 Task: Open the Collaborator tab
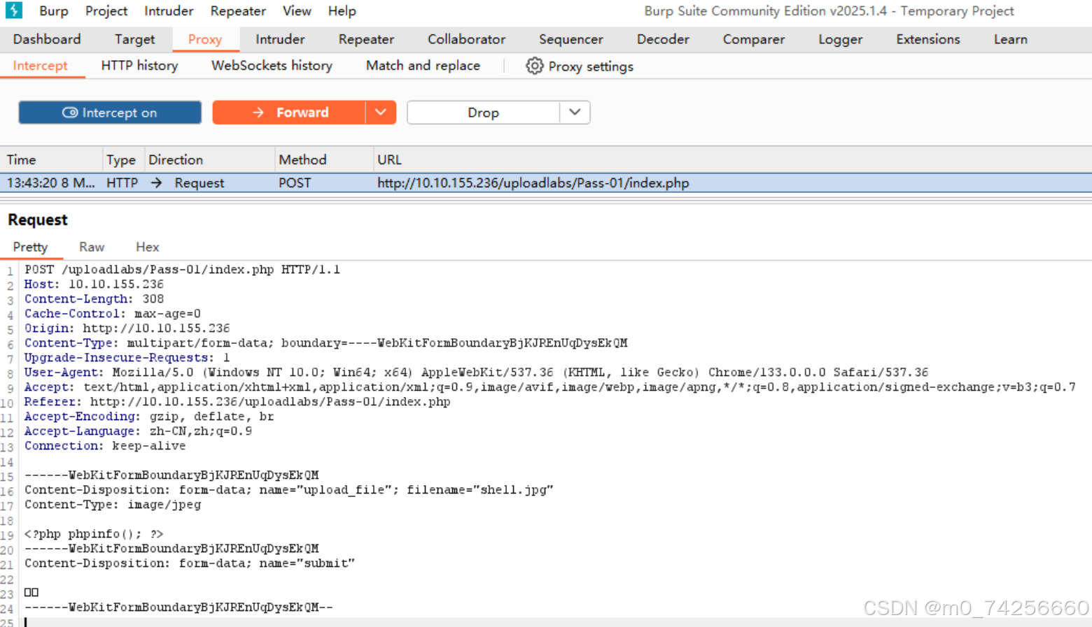coord(467,39)
